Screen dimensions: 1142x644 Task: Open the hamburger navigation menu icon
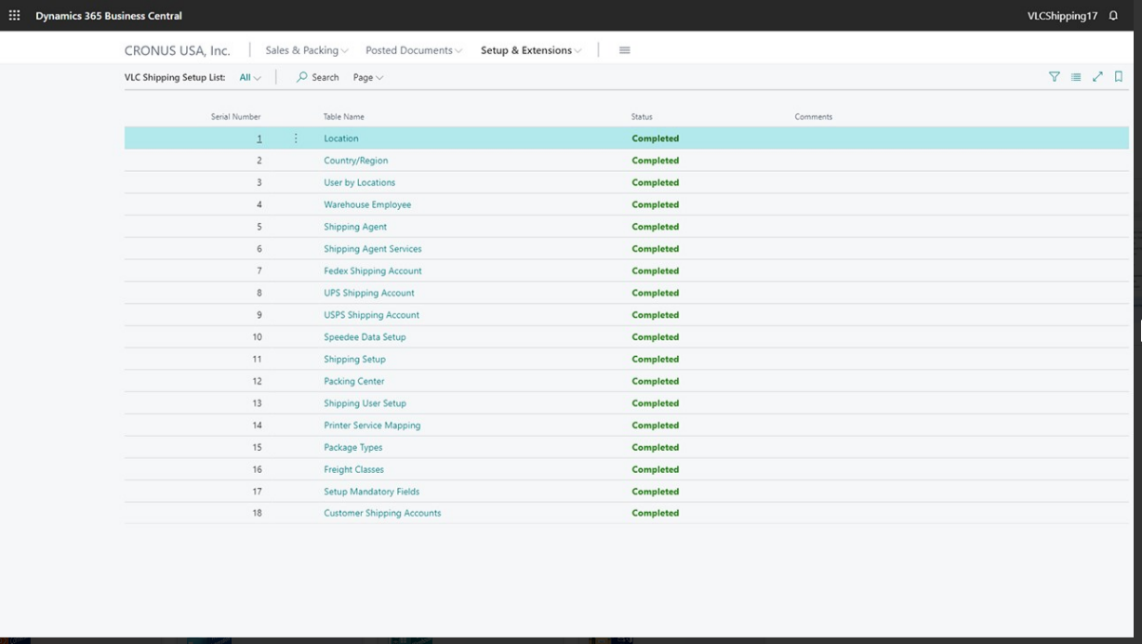[624, 50]
